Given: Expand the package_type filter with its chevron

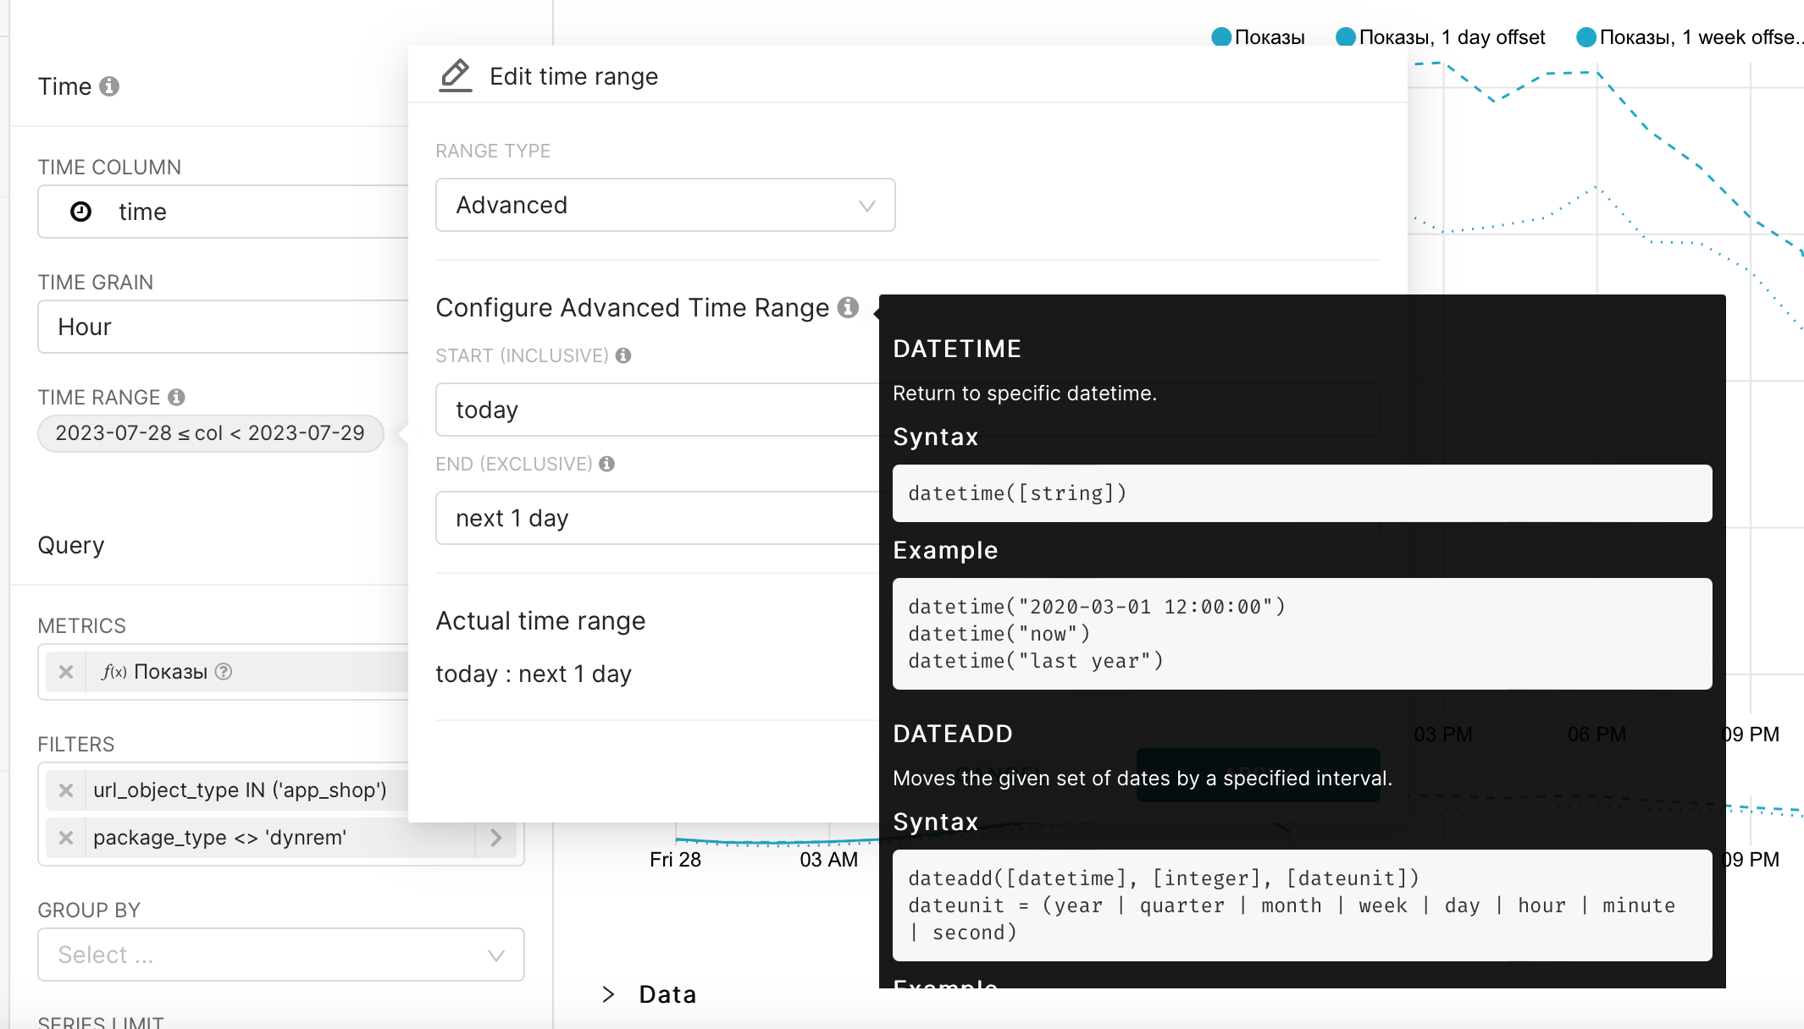Looking at the screenshot, I should (496, 837).
